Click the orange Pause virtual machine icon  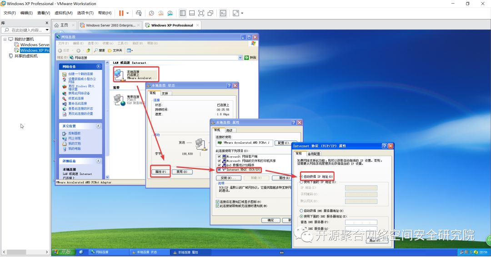121,13
